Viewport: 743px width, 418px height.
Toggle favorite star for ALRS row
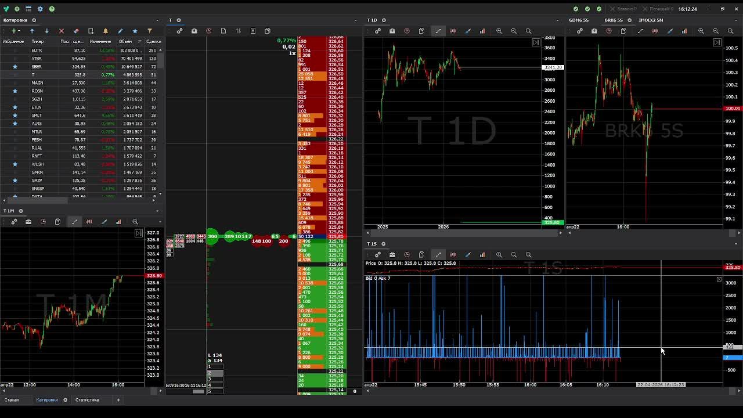[15, 124]
